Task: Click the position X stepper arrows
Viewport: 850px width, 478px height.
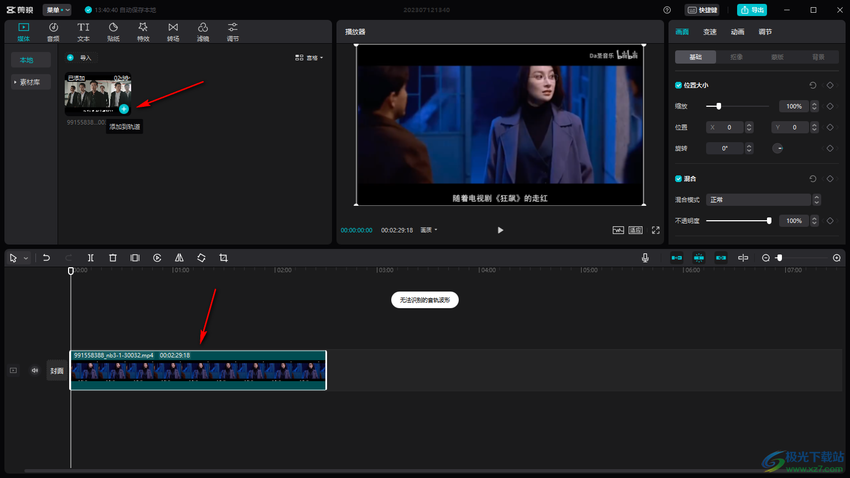Action: click(749, 127)
